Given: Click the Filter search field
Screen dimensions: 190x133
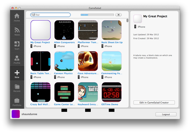Looking at the screenshot, I should click(50, 15).
